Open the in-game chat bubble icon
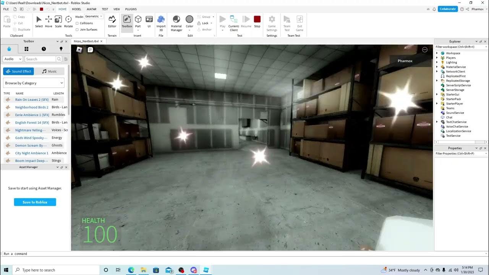 tap(90, 50)
